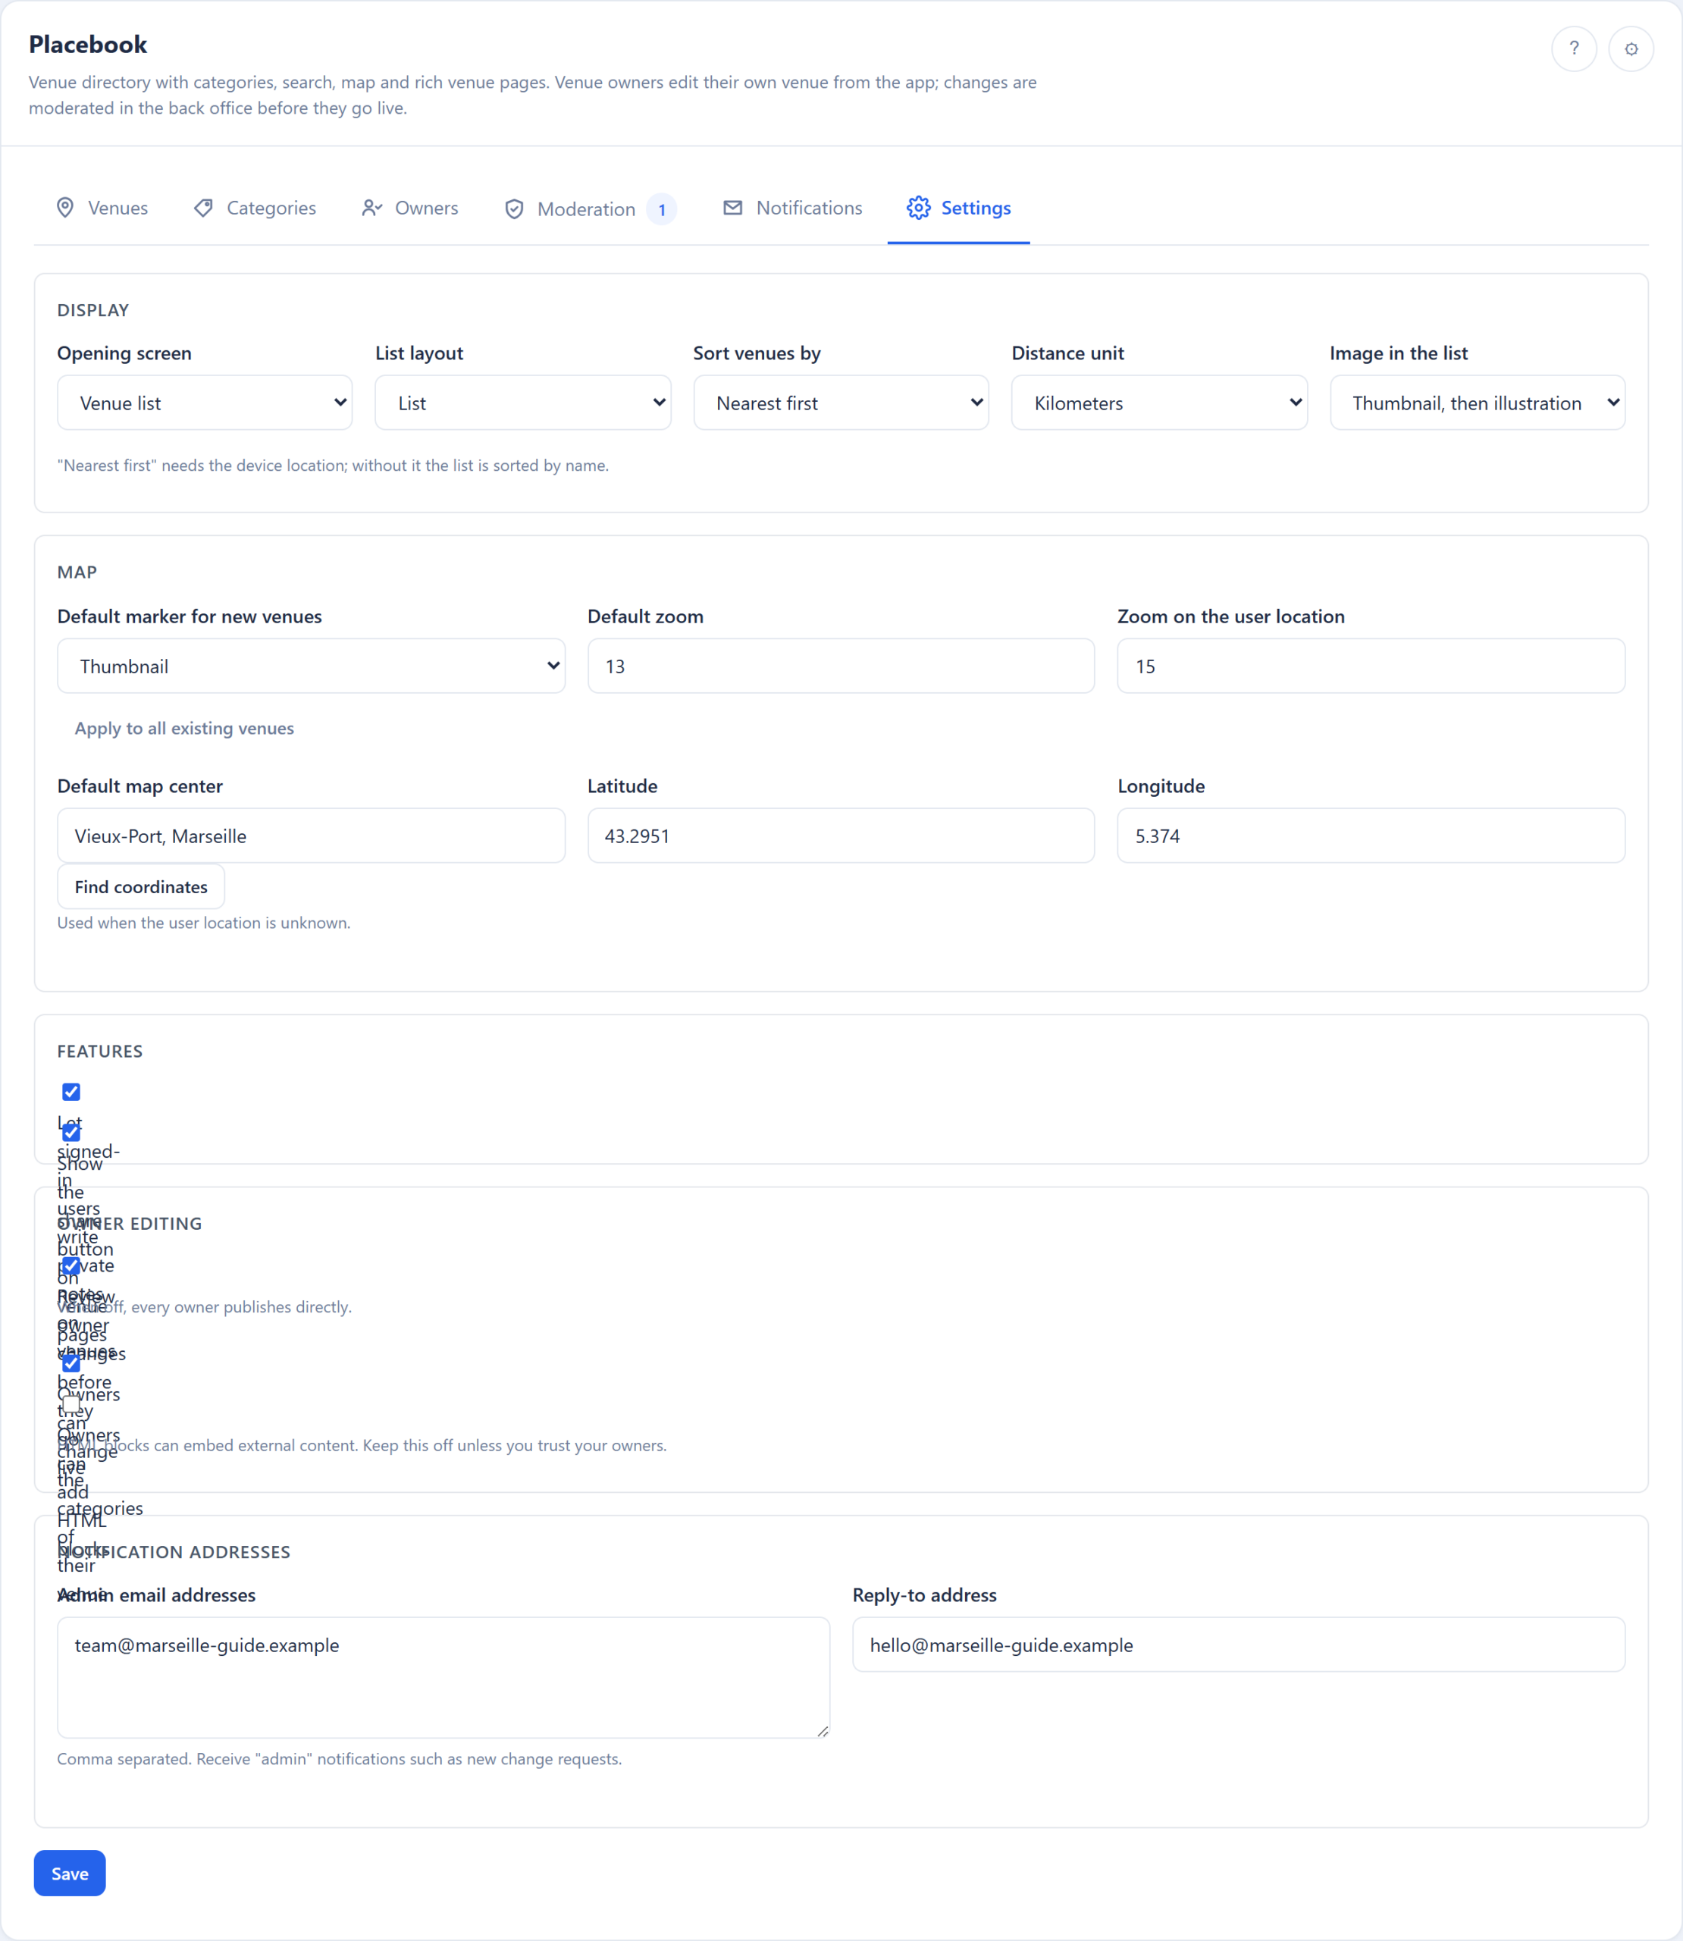Expand Default marker for new venues dropdown
The width and height of the screenshot is (1683, 1941).
[x=311, y=666]
